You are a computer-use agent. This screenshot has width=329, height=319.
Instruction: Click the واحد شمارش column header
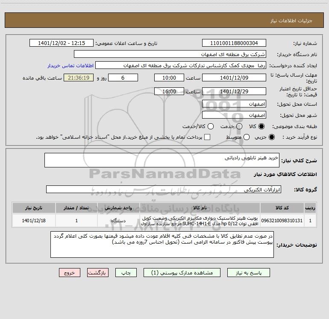[x=118, y=208]
